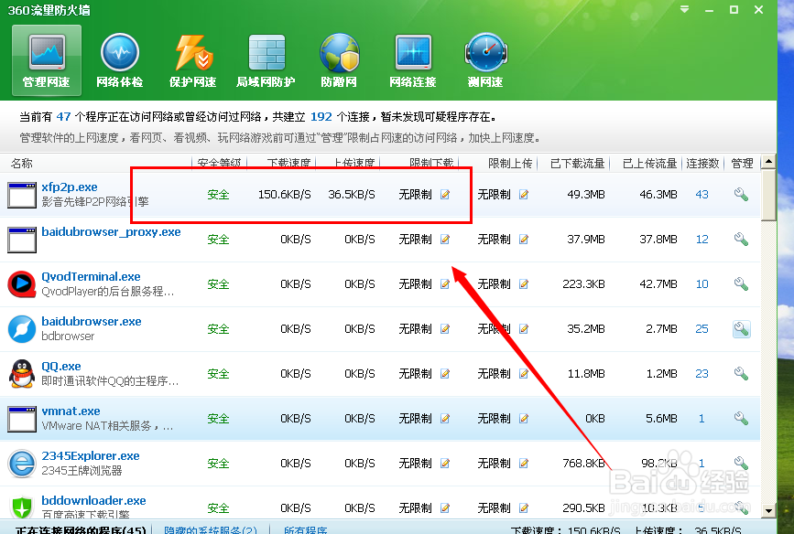
Task: View 25 connections of baidubrowser.exe
Action: [702, 328]
